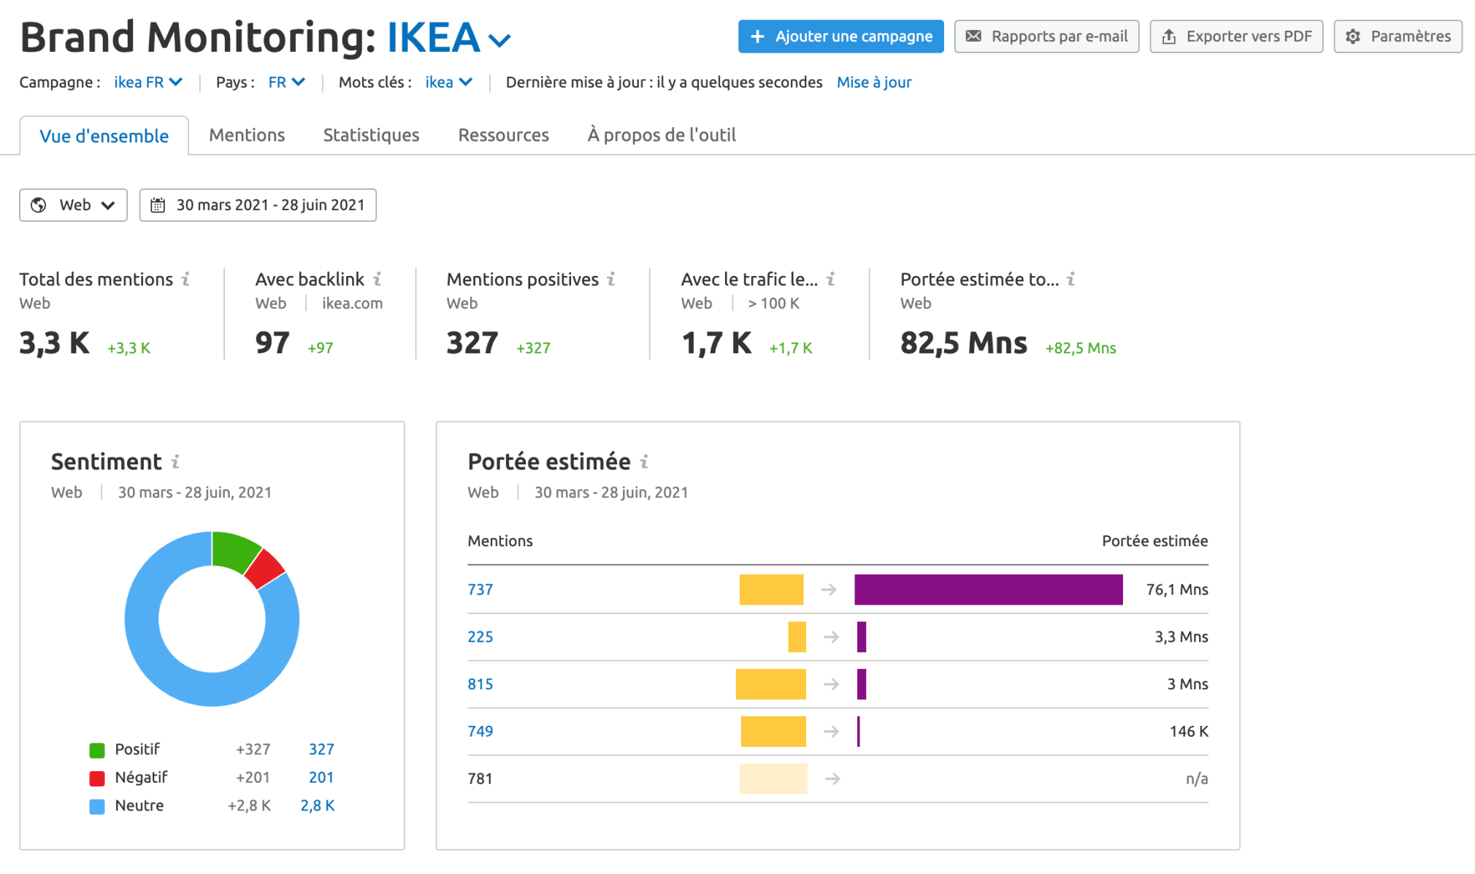1475x874 pixels.
Task: Open the 2,8 K neutral sentiment link
Action: (x=318, y=805)
